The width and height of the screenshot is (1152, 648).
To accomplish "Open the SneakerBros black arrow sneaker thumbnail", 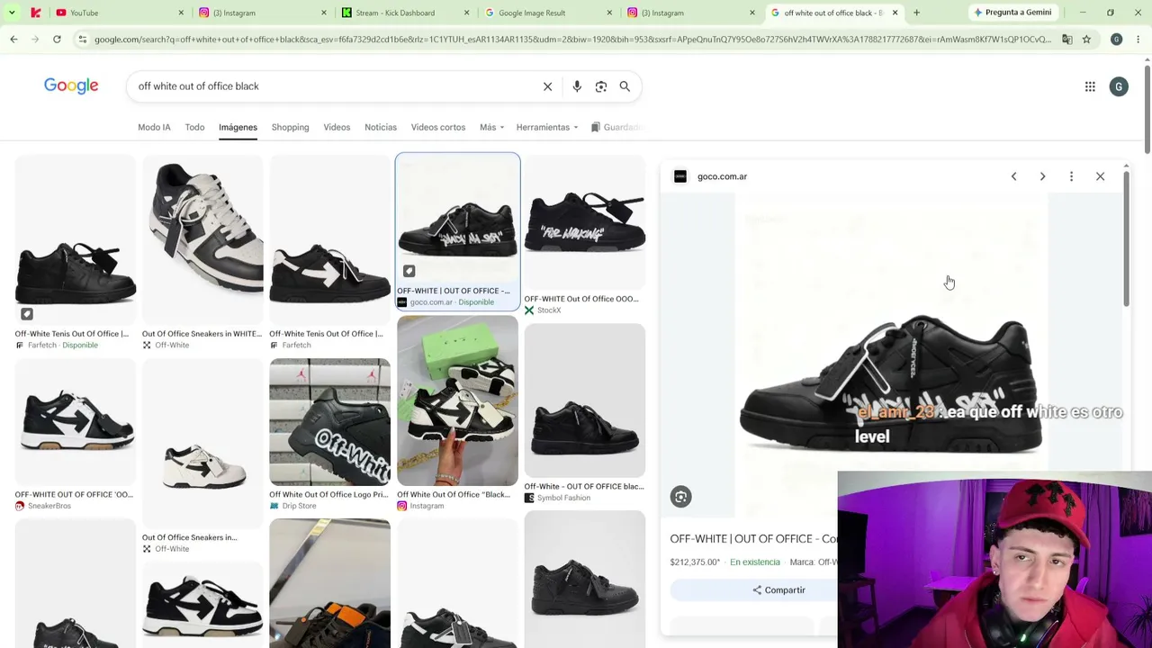I will click(x=76, y=422).
